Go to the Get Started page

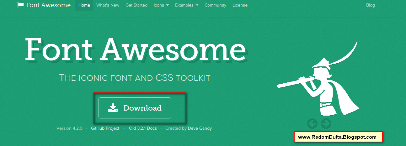tap(136, 5)
